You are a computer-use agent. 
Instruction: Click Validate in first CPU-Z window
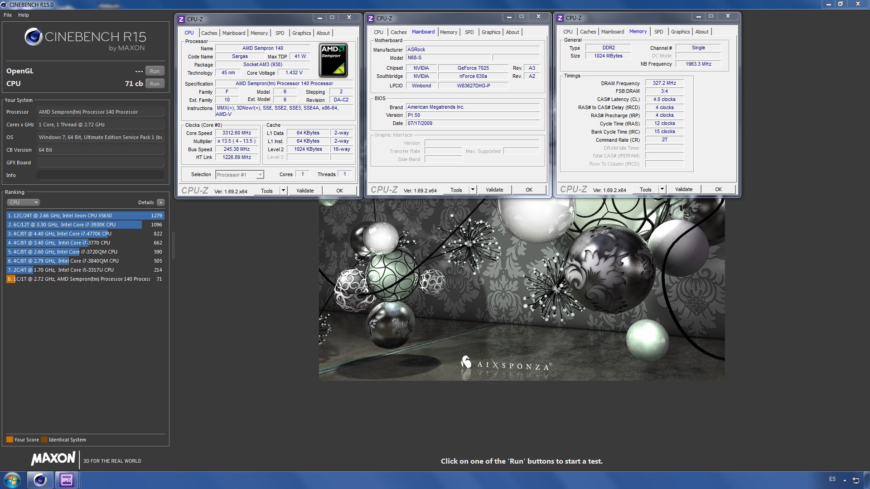[305, 191]
